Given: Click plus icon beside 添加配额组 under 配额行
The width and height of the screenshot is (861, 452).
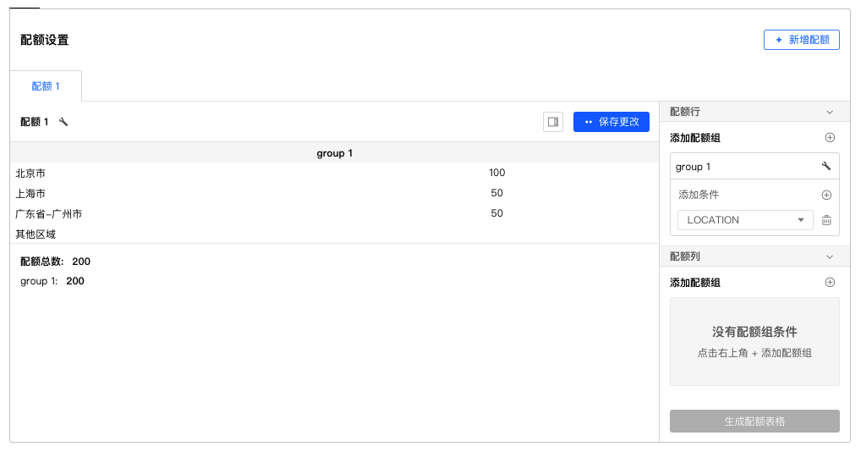Looking at the screenshot, I should point(830,138).
